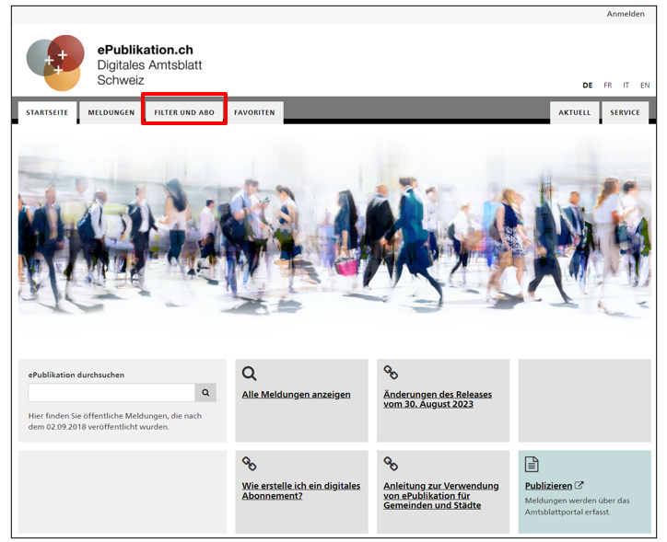Open Anleitung zur Verwendung von ePublikation link
This screenshot has width=667, height=542.
440,495
